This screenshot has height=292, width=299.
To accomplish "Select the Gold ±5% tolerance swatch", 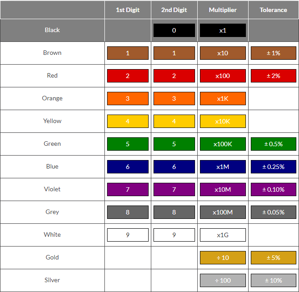I will click(x=273, y=258).
